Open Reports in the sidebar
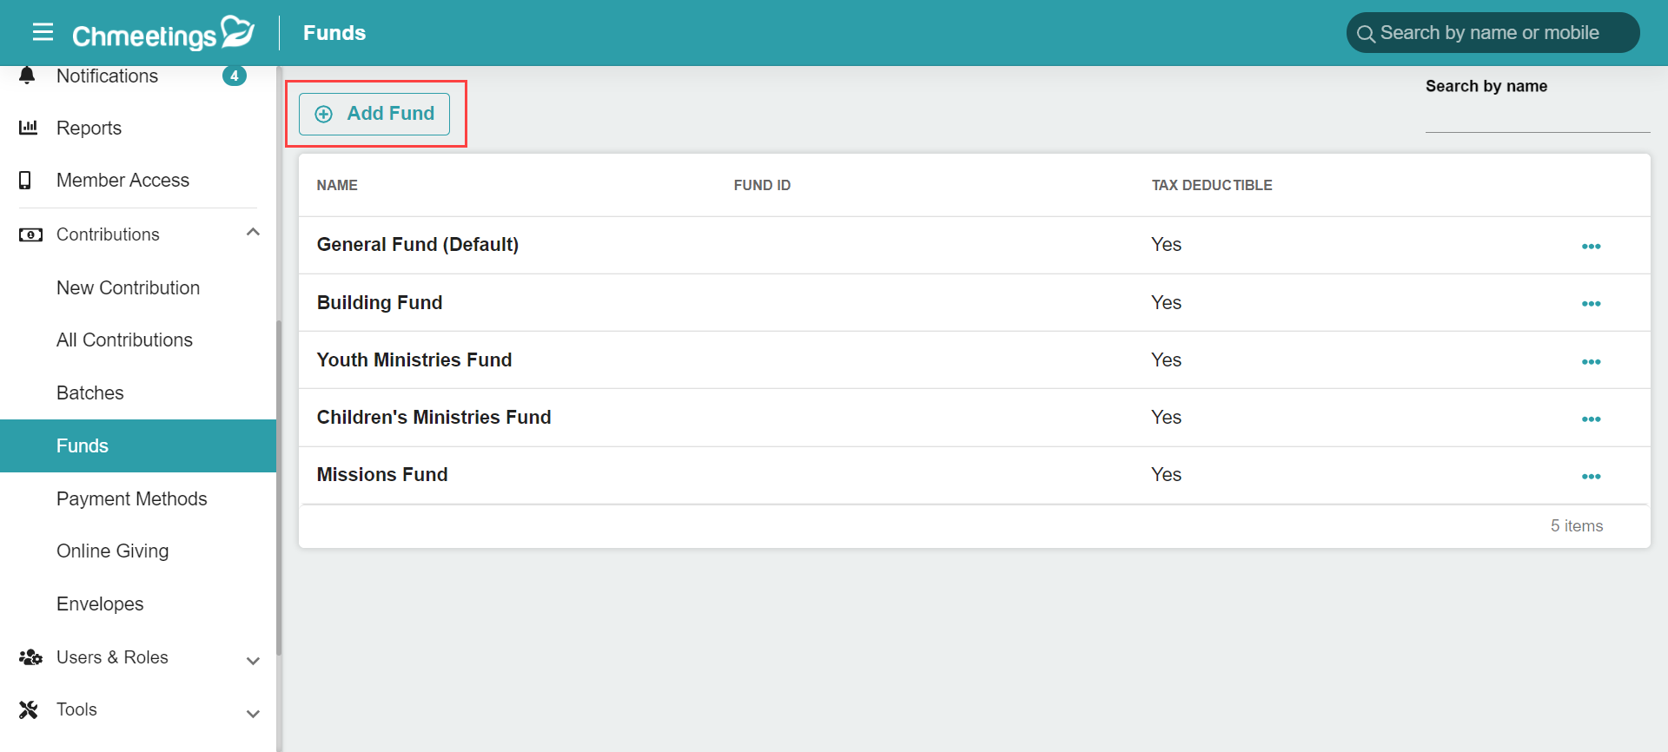 pyautogui.click(x=89, y=128)
